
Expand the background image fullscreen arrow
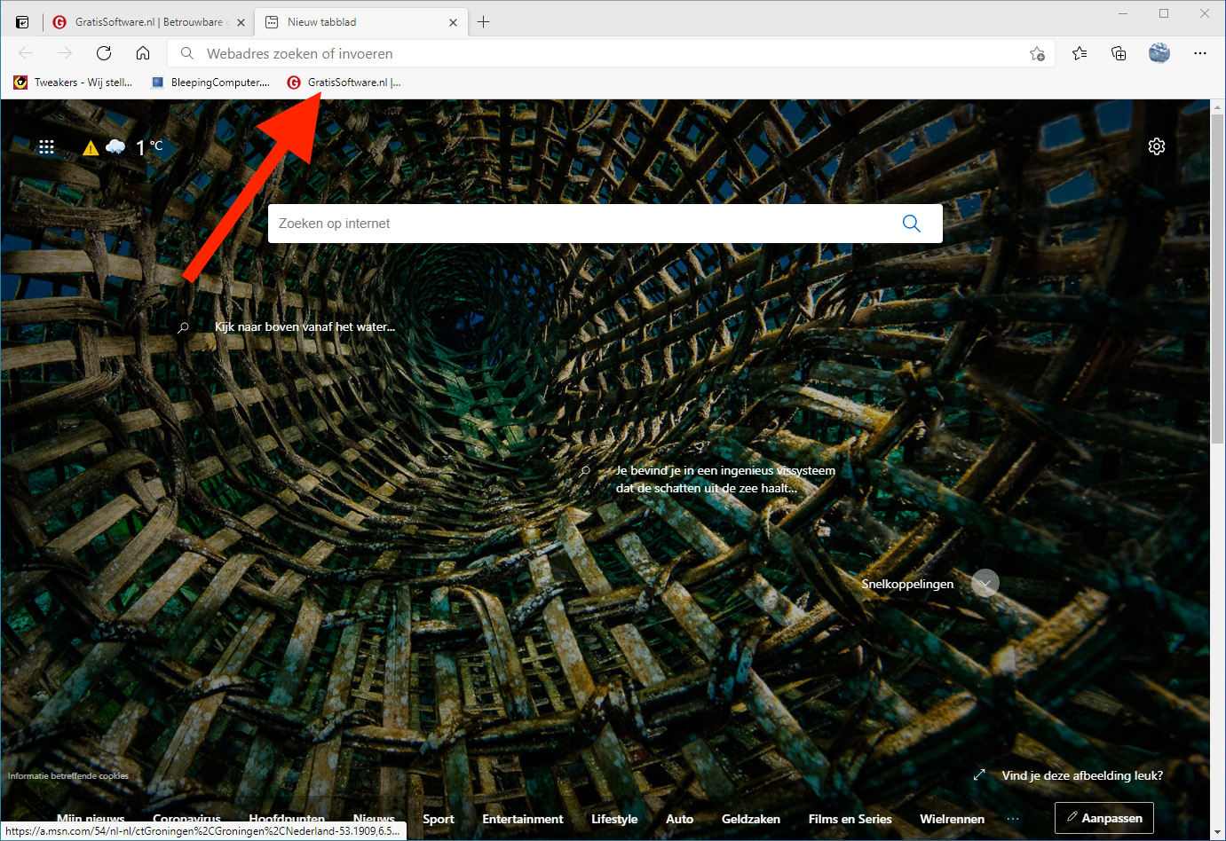979,775
